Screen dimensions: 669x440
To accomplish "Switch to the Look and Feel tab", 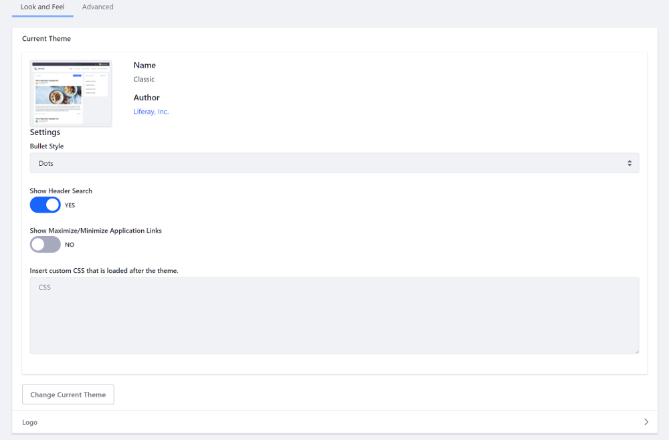I will (43, 7).
